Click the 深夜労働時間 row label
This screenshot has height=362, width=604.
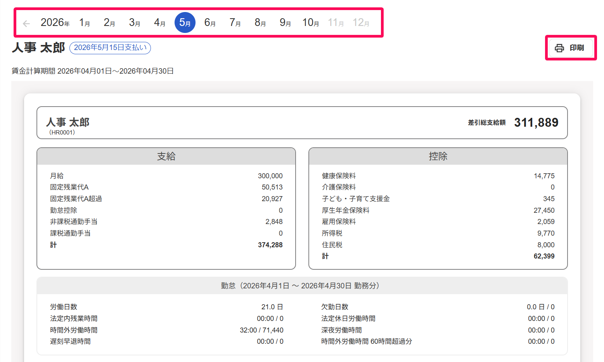[x=341, y=330]
